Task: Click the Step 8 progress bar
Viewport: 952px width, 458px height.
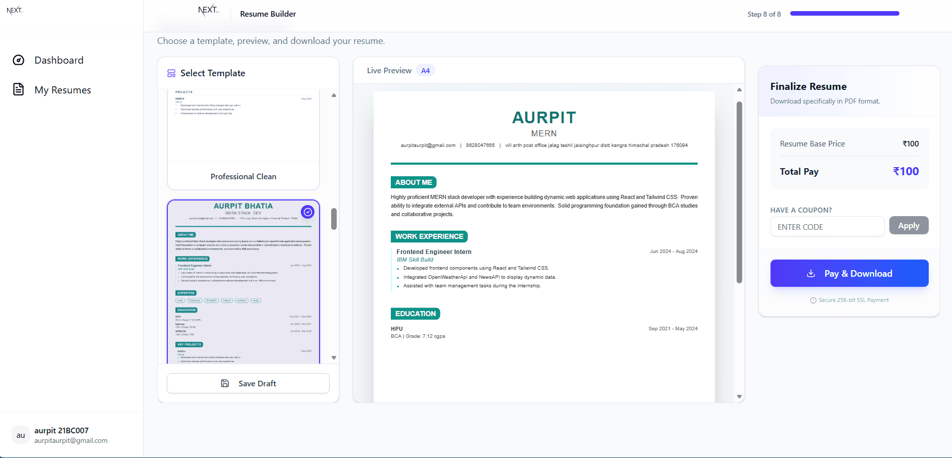Action: 844,14
